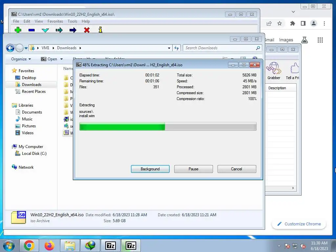Toggle Chrome side panel icon
This screenshot has width=336, height=252.
click(303, 23)
